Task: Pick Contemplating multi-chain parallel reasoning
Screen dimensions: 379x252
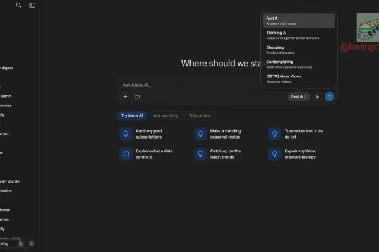Action: tap(299, 64)
